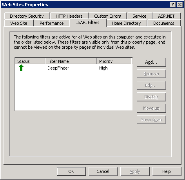Select the Home Directory tab
185x180 pixels.
click(126, 23)
